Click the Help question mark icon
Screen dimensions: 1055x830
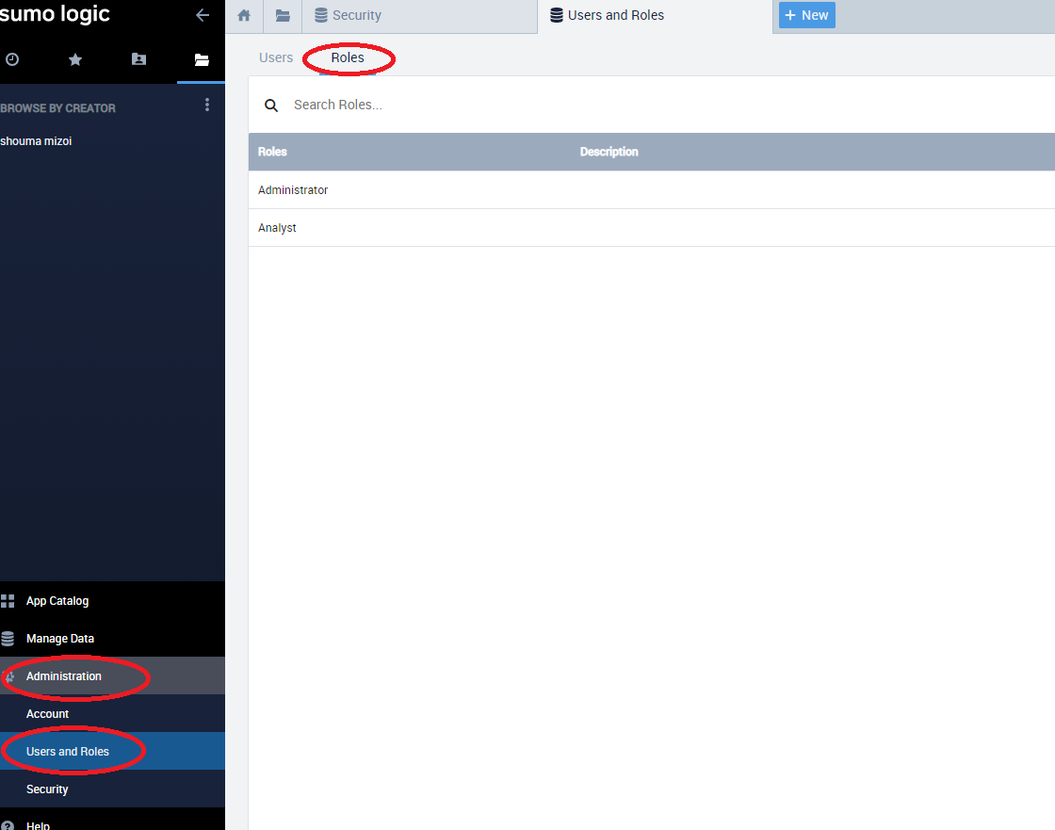(x=8, y=825)
